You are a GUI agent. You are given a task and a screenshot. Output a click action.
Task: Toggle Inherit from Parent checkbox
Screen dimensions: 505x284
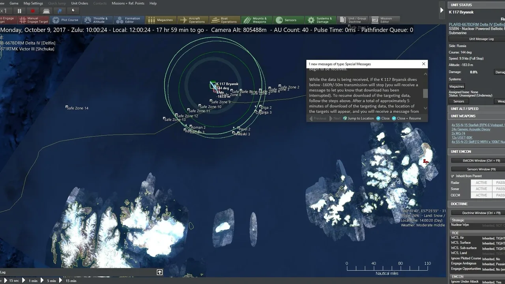tap(453, 176)
